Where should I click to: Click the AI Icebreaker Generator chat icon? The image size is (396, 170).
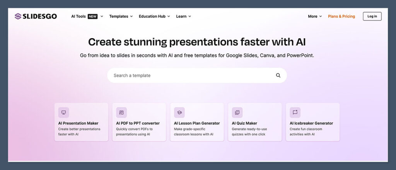[295, 112]
